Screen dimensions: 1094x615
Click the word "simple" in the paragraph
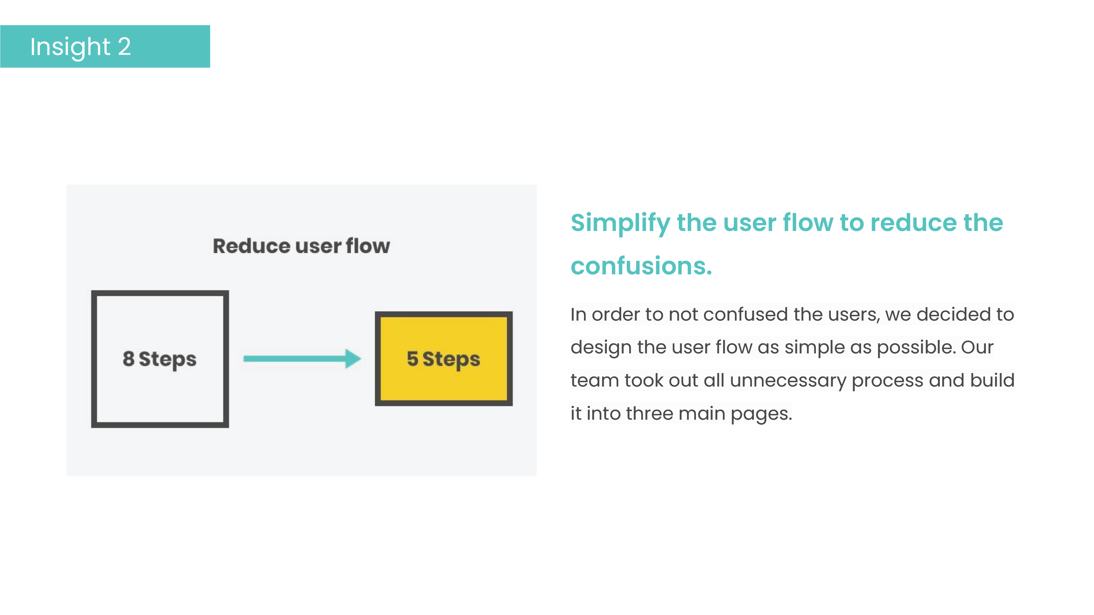tap(814, 348)
